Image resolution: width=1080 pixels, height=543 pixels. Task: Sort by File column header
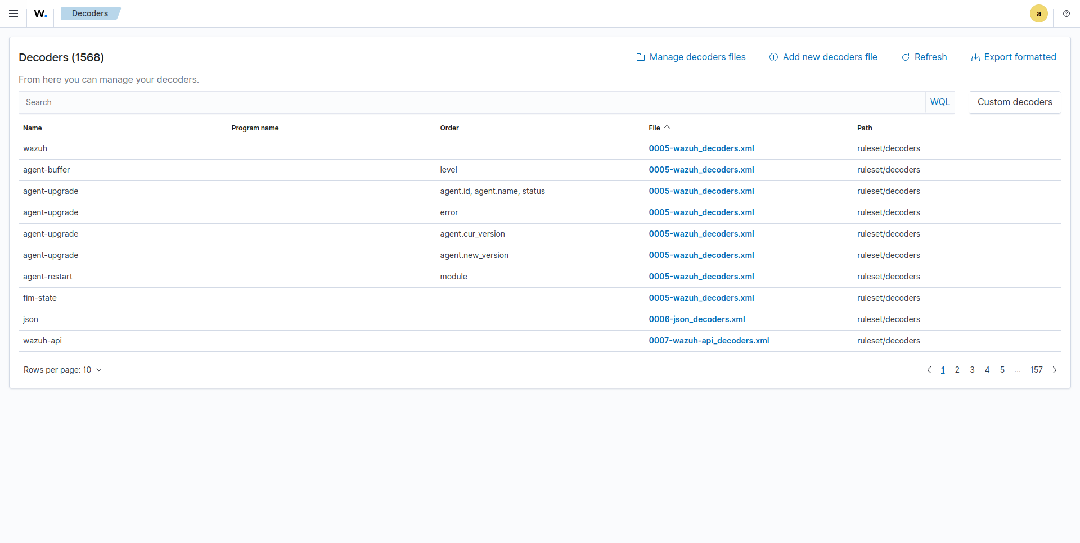[x=659, y=128]
